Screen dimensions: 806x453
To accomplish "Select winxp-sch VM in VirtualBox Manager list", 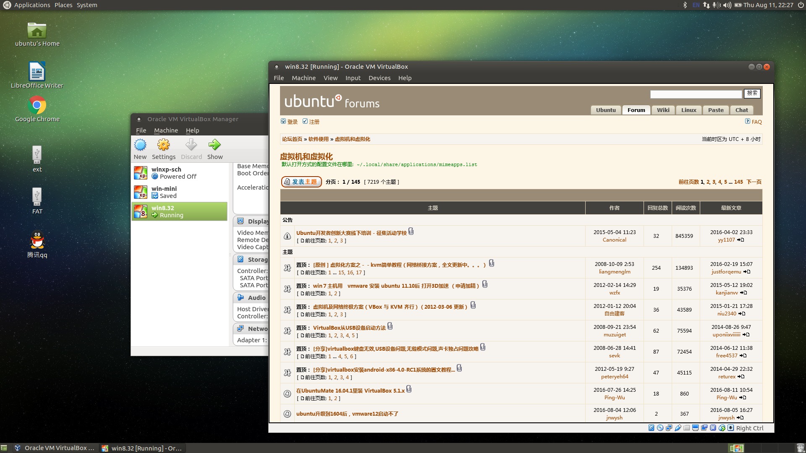I will point(180,173).
